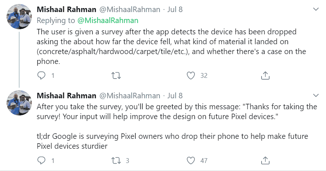Open the first tweet's Jul 8 timestamp
Image resolution: width=326 pixels, height=171 pixels.
pyautogui.click(x=175, y=9)
